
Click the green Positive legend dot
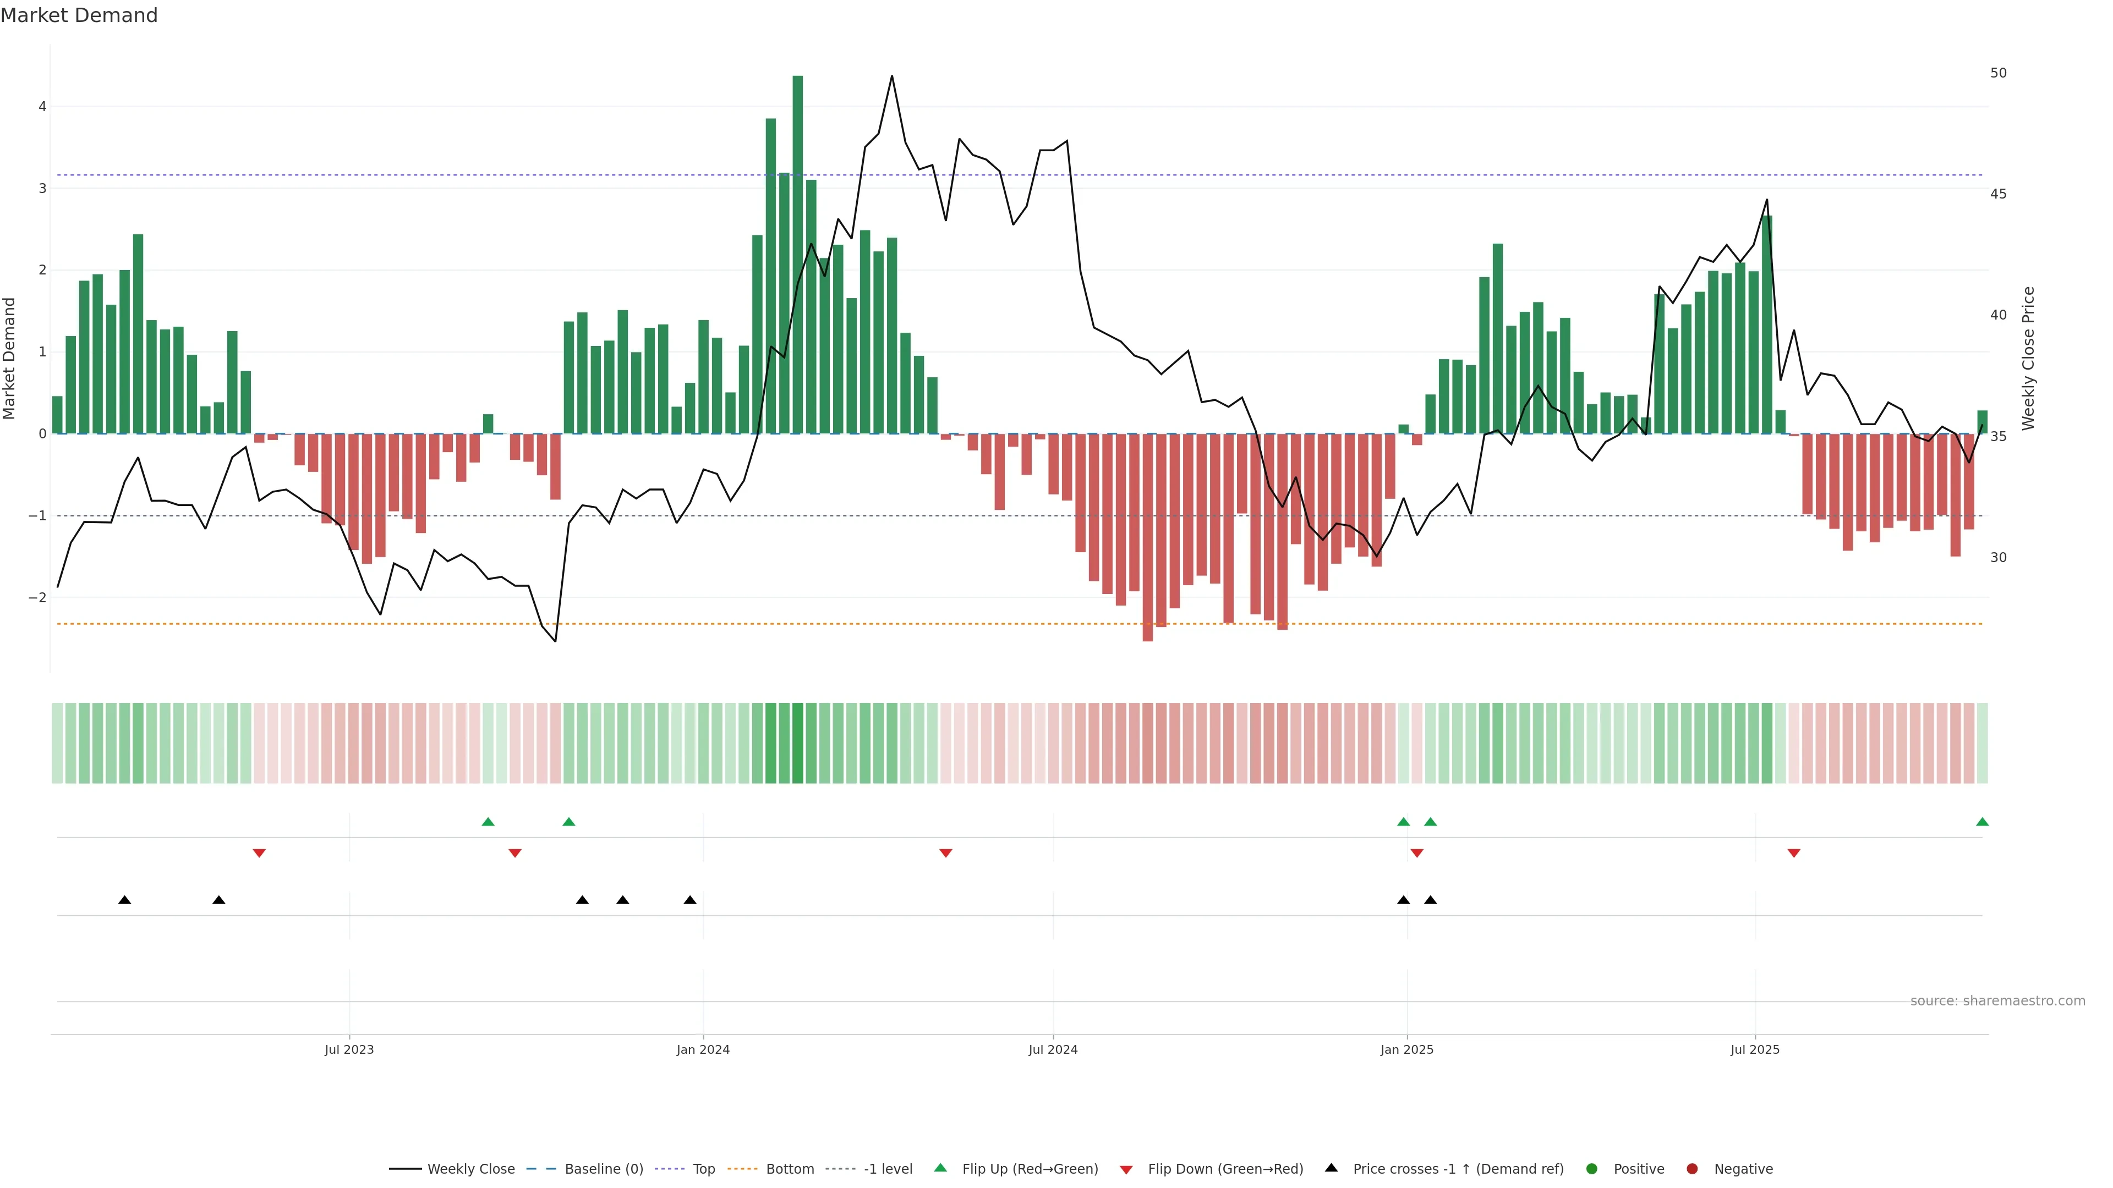tap(1592, 1169)
